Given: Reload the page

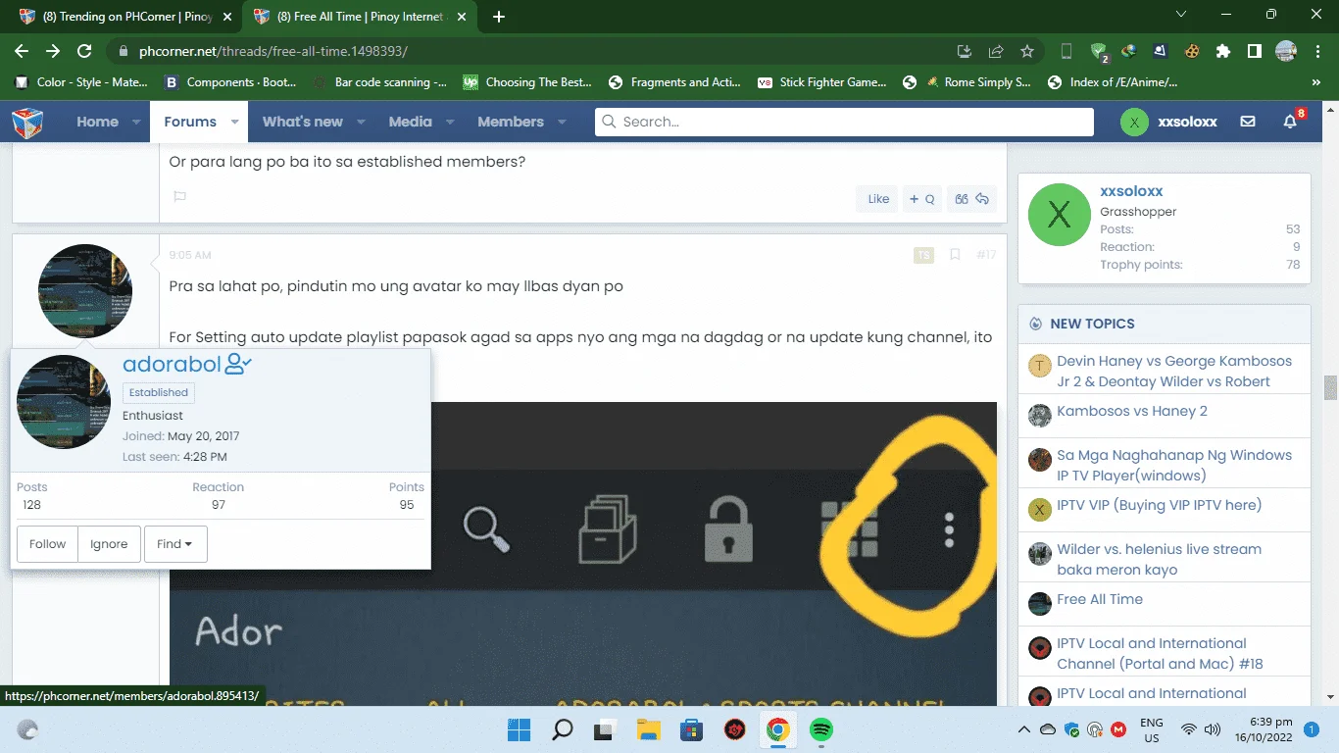Looking at the screenshot, I should (x=84, y=51).
